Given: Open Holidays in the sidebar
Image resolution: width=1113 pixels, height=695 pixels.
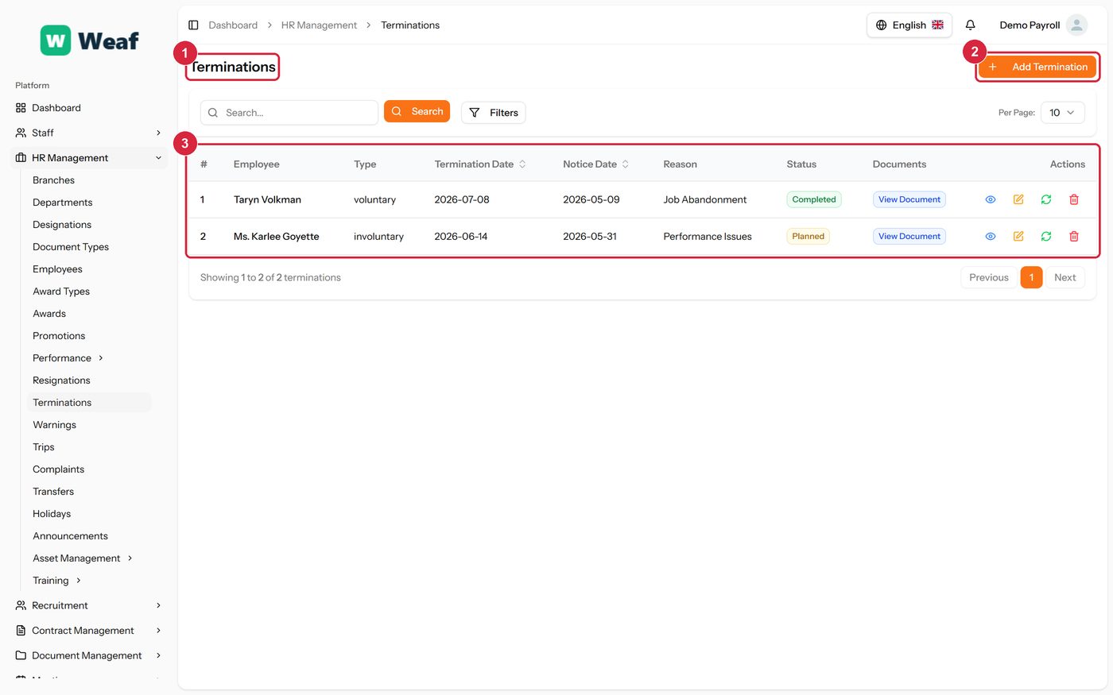Looking at the screenshot, I should tap(52, 514).
